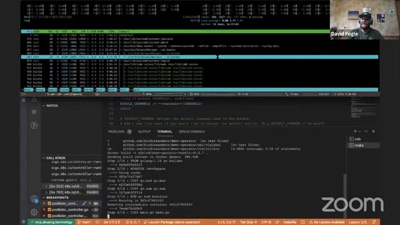Viewport: 400px width, 225px height.
Task: Toggle checkbox of third podlister_controller breakpoint
Action: [x=49, y=216]
